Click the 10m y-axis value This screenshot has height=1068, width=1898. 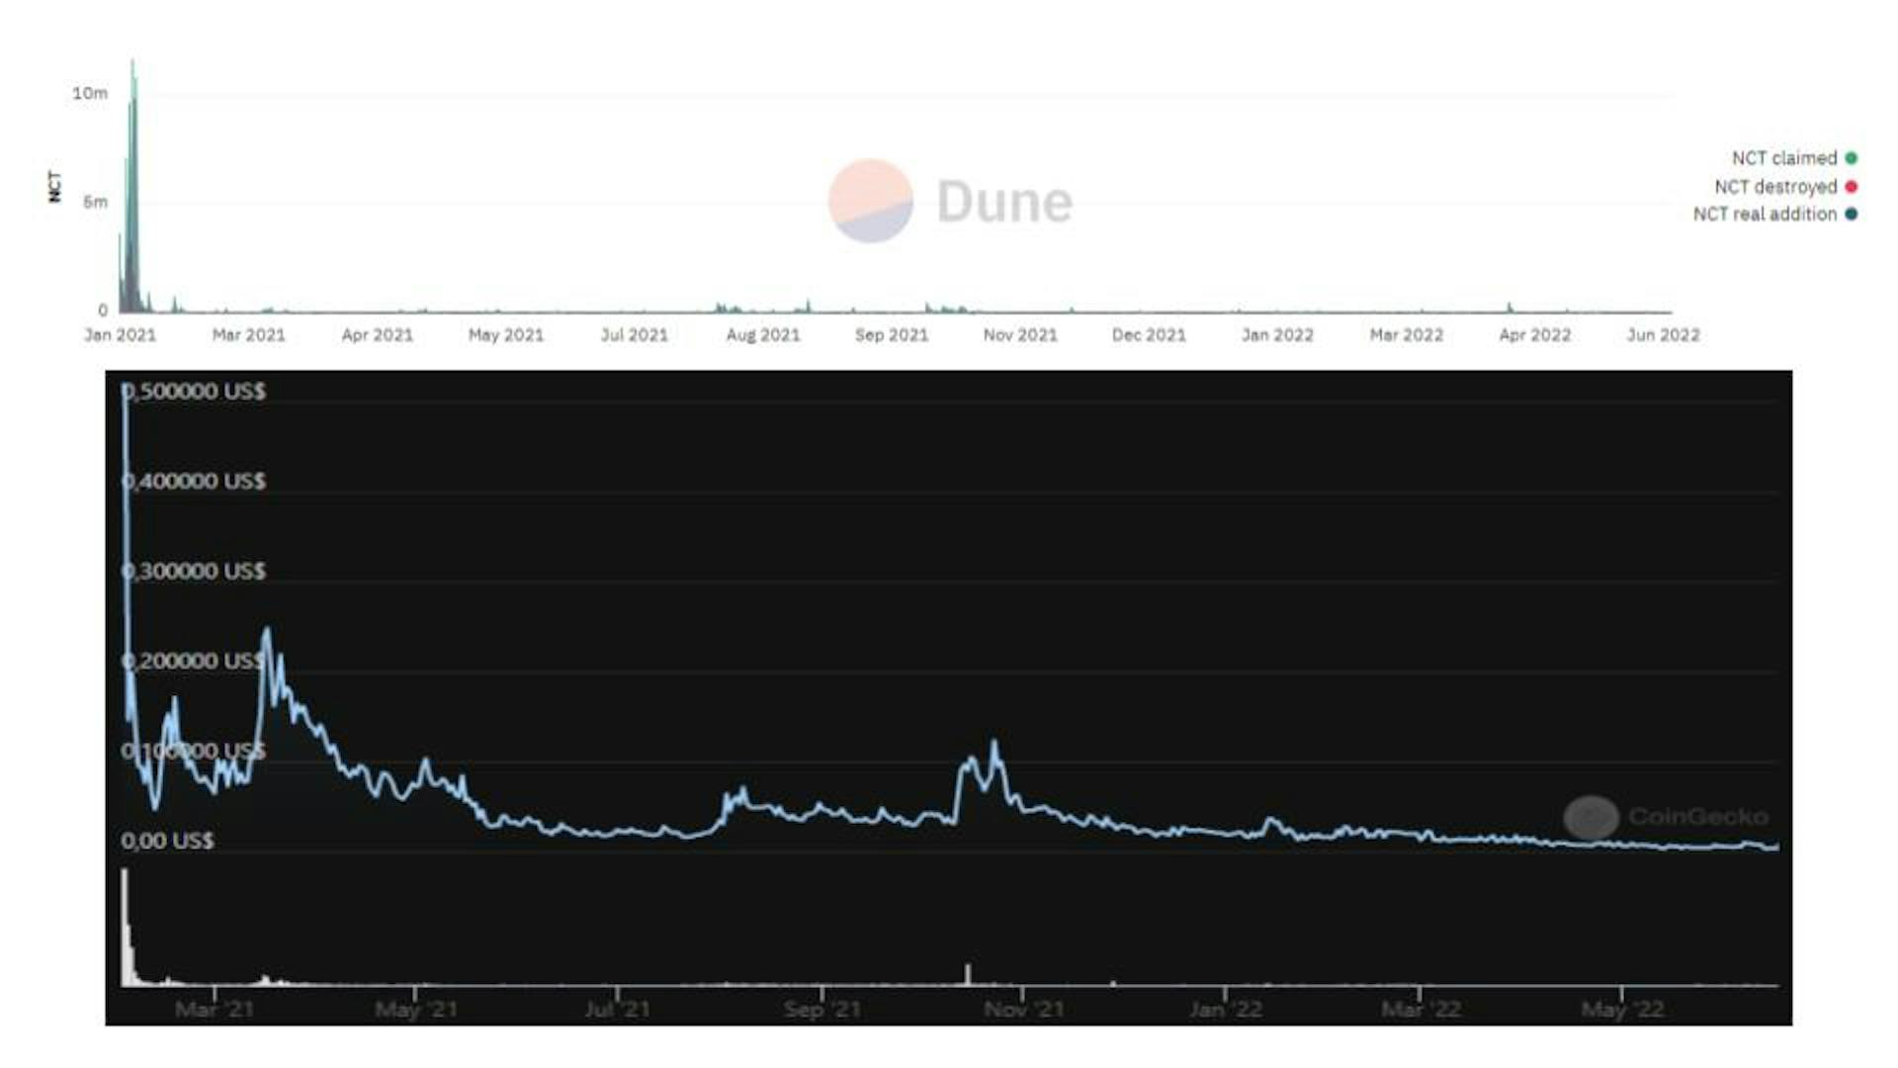tap(89, 93)
